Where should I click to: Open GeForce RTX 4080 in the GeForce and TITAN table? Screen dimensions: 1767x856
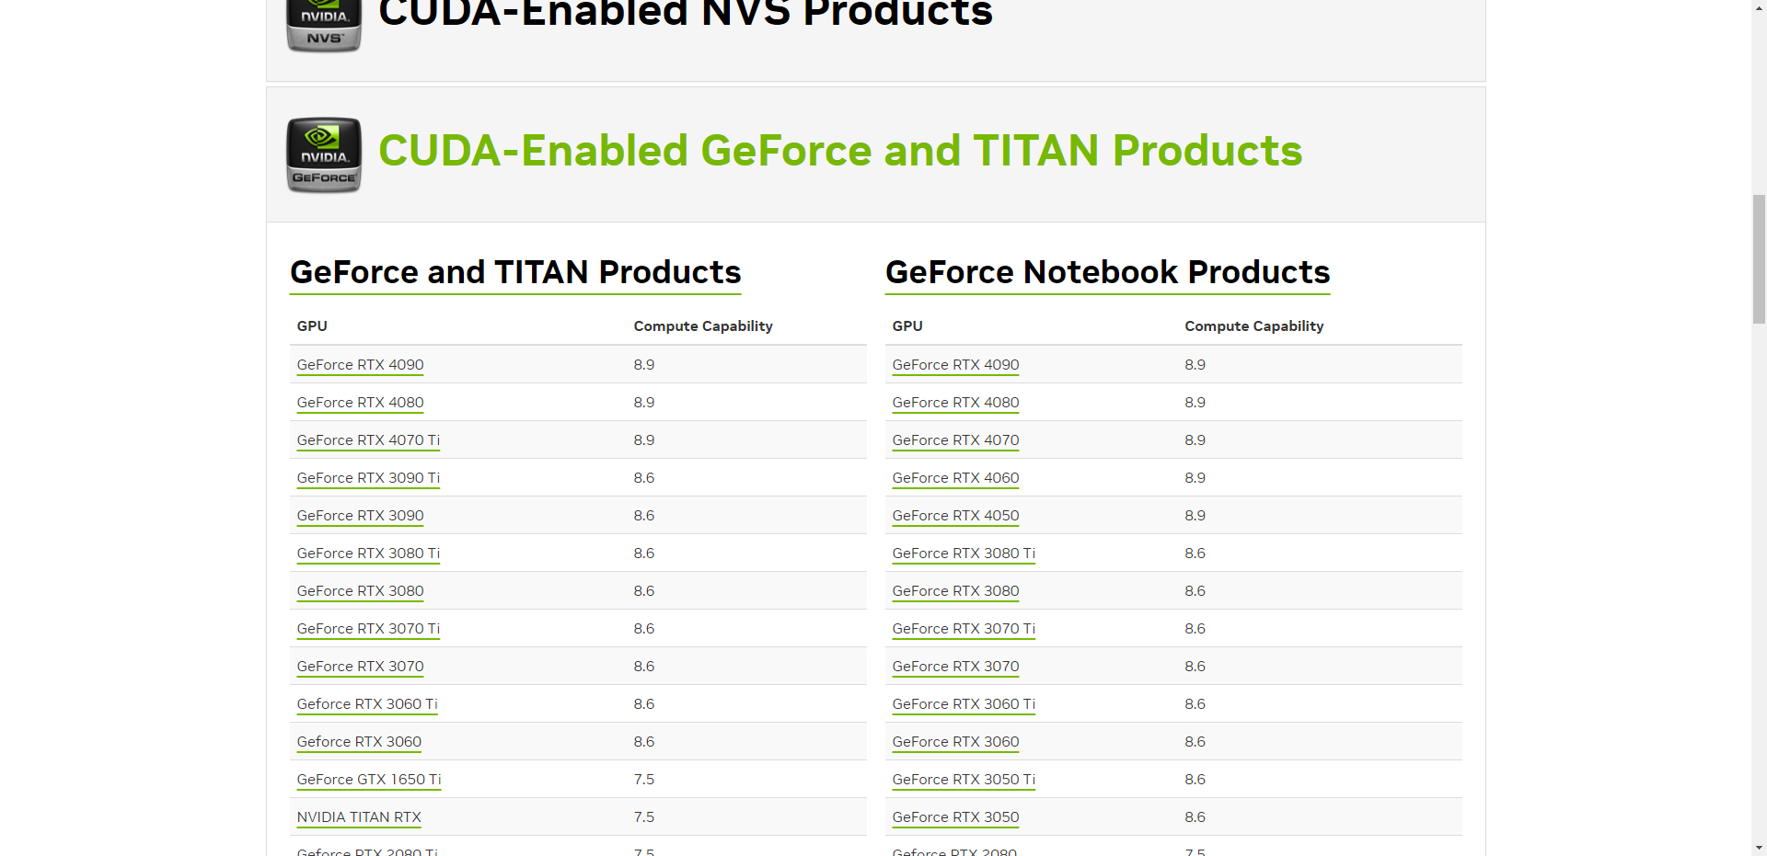pos(360,402)
